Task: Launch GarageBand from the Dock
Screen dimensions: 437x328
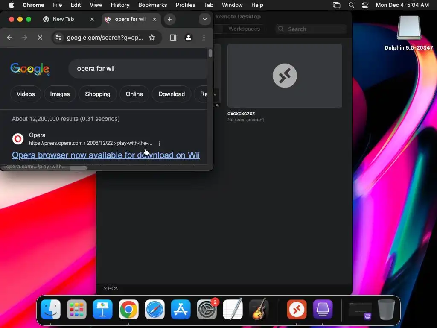Action: pyautogui.click(x=259, y=309)
